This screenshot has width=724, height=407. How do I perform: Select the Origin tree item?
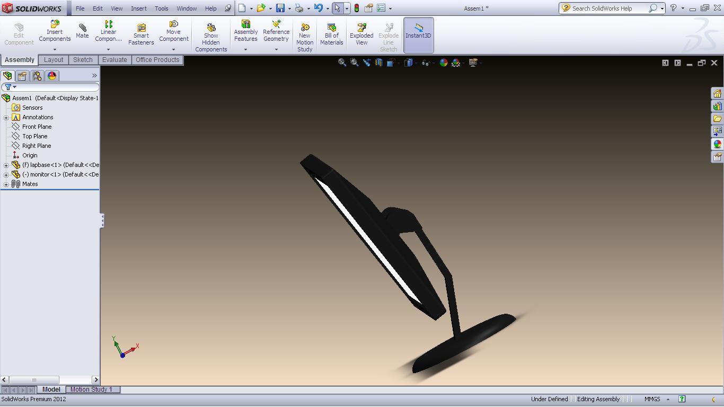point(30,155)
